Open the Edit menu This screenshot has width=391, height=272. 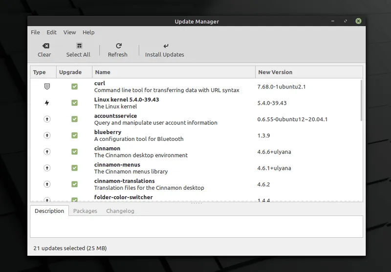pos(52,32)
